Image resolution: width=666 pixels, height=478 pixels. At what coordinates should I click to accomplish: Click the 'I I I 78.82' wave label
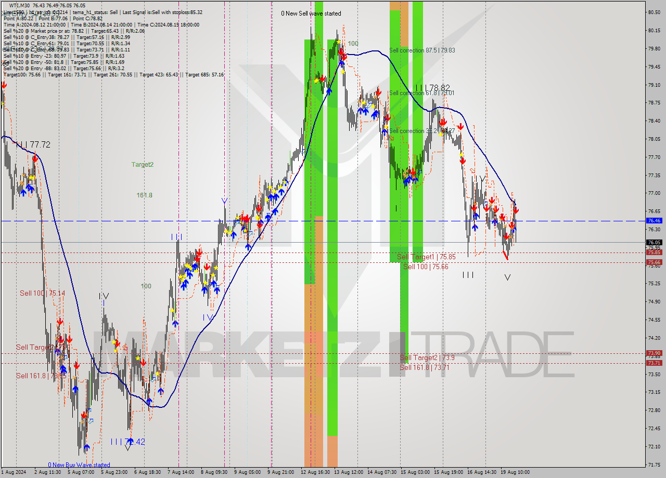coord(432,88)
